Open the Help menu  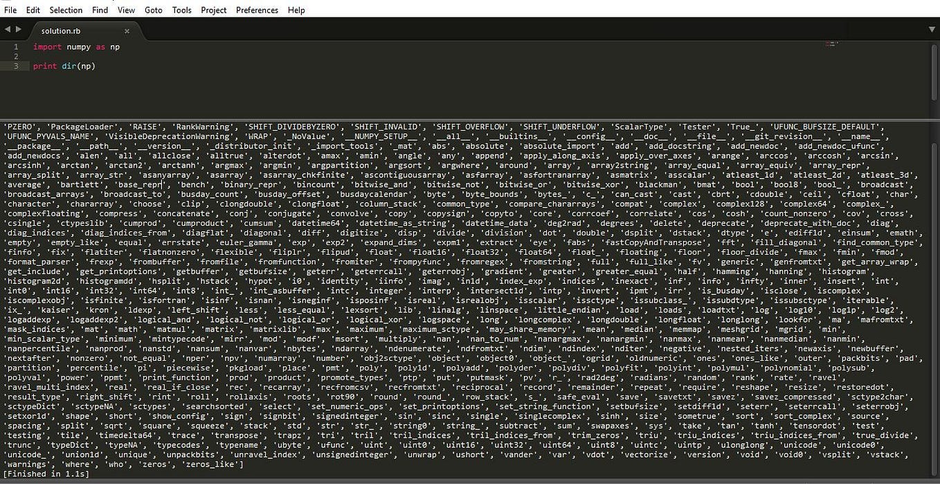click(296, 10)
